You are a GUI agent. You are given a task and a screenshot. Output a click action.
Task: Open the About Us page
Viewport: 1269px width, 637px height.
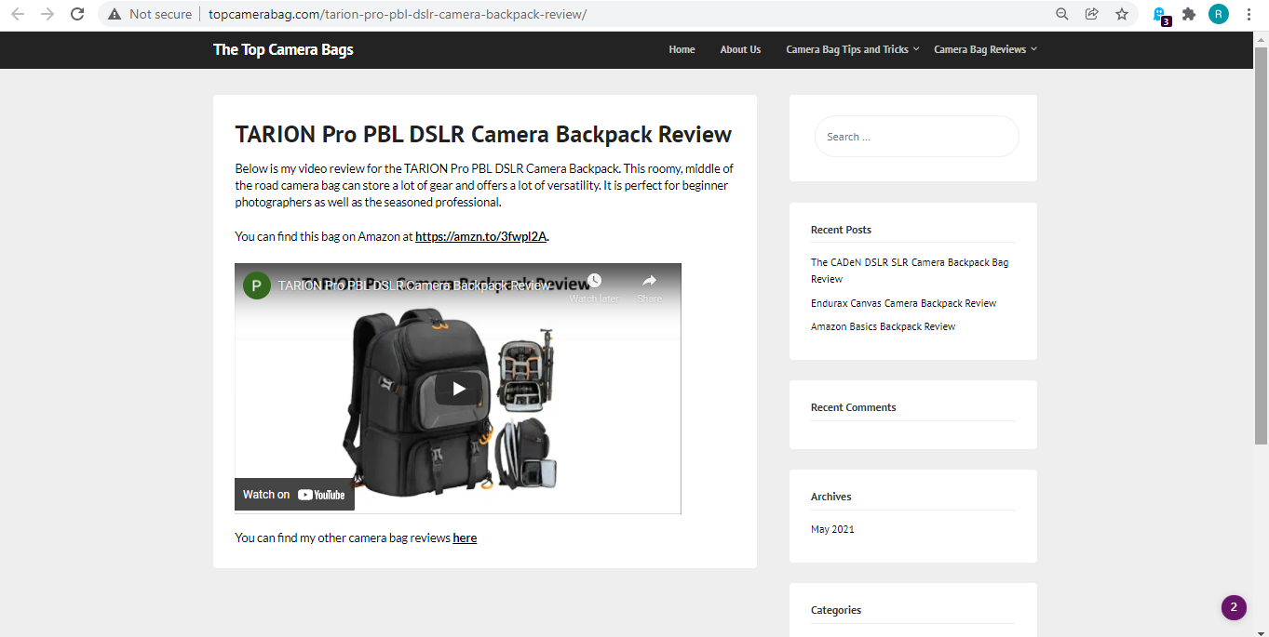740,49
